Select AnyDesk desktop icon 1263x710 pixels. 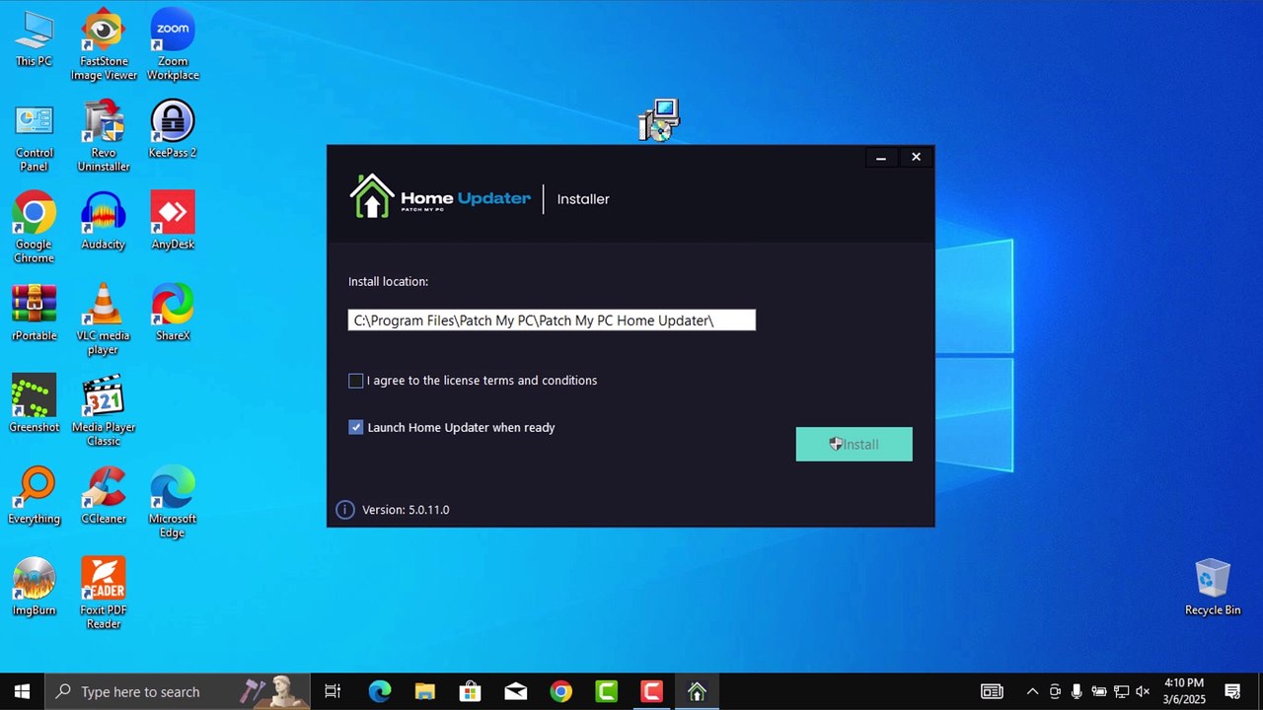click(x=173, y=221)
